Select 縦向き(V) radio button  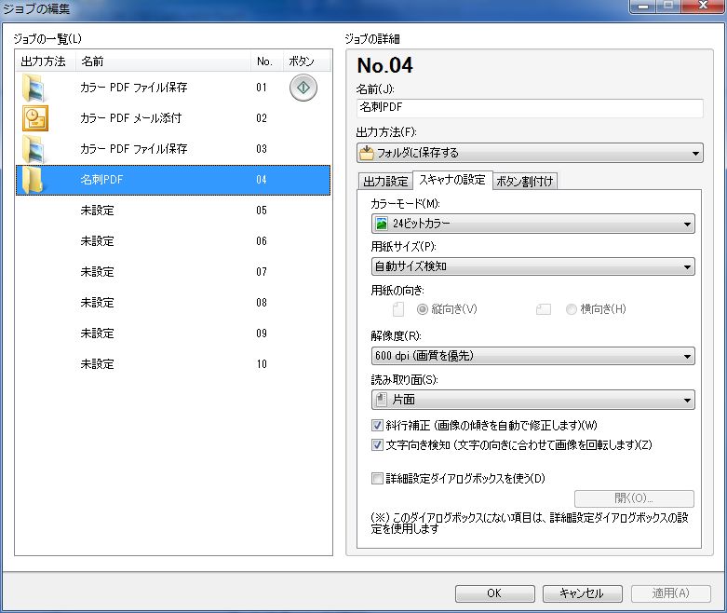point(423,309)
